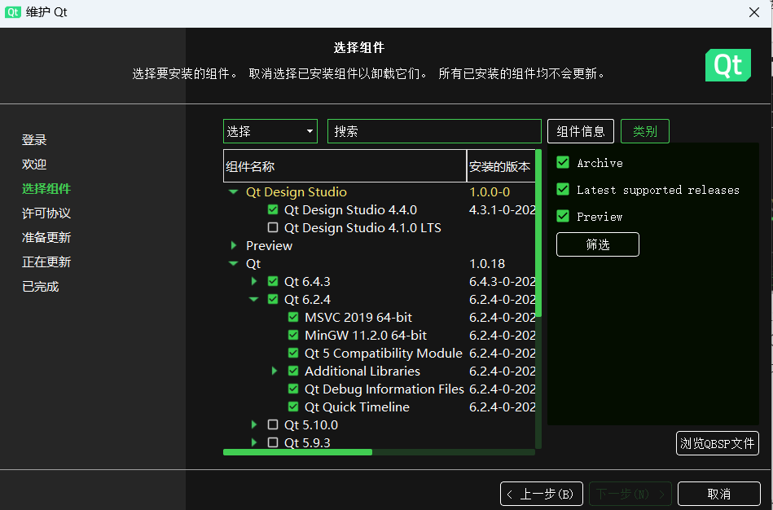The image size is (773, 510).
Task: Select the 选择组件 step in sidebar
Action: (46, 188)
